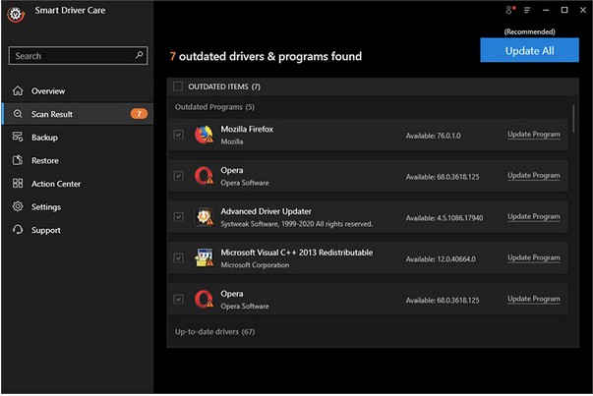Click the Available: 4.5.1086.17940 version text
Screen dimensions: 593x396
click(444, 217)
